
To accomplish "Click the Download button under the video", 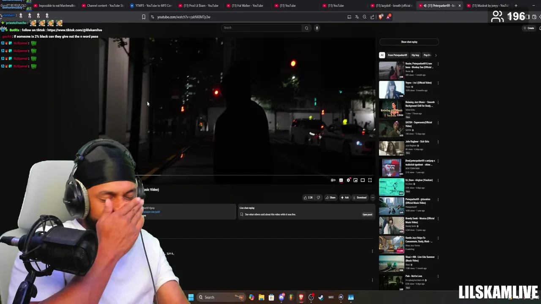I will (x=360, y=198).
